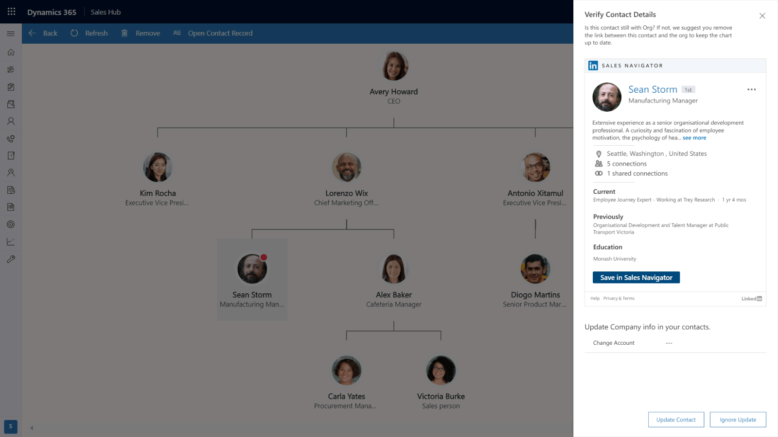The image size is (778, 437).
Task: Click the Help link in widget footer
Action: pos(595,298)
